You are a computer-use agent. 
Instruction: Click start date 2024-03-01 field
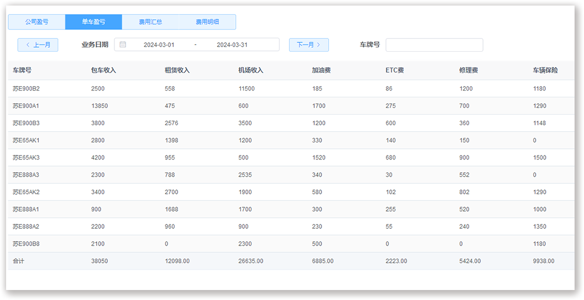pos(159,45)
